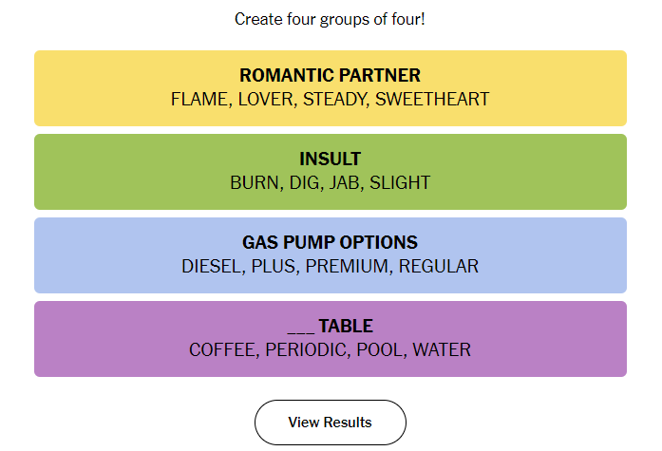Click the word FLAME in the yellow group
Image resolution: width=662 pixels, height=451 pixels.
tap(199, 99)
